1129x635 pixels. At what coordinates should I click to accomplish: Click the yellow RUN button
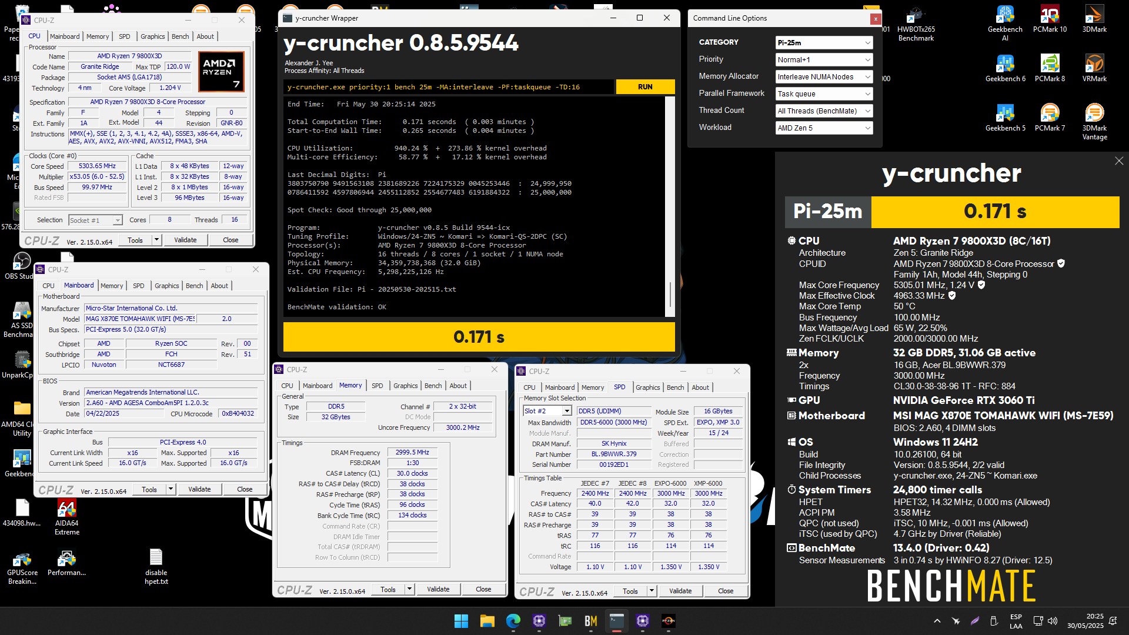645,87
